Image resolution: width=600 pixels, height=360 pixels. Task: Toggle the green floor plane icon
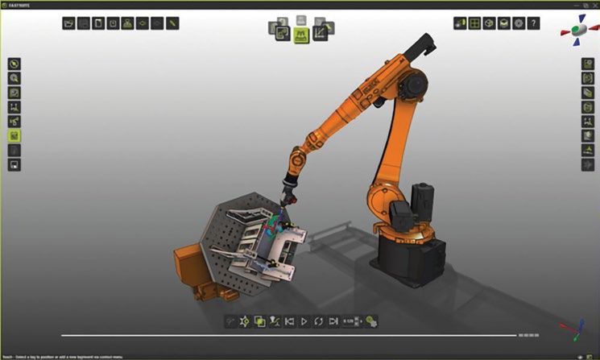click(x=504, y=23)
